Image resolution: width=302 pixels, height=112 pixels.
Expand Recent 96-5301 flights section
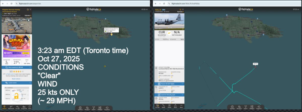click(169, 84)
